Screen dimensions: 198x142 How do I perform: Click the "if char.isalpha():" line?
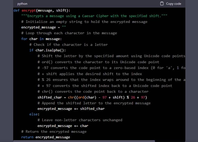[x=47, y=50]
